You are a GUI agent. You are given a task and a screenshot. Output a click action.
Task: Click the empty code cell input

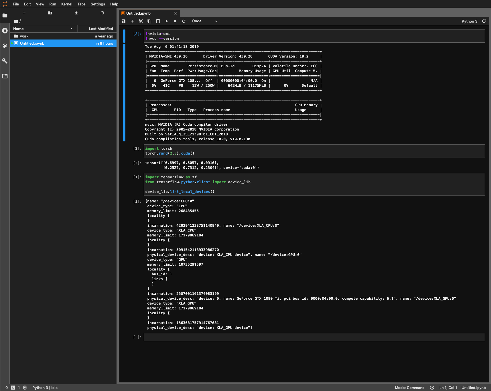314,337
